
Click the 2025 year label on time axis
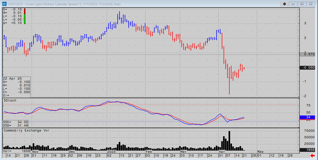tap(112, 151)
